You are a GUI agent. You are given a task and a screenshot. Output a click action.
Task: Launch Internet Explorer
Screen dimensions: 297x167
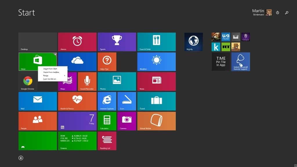click(x=107, y=101)
